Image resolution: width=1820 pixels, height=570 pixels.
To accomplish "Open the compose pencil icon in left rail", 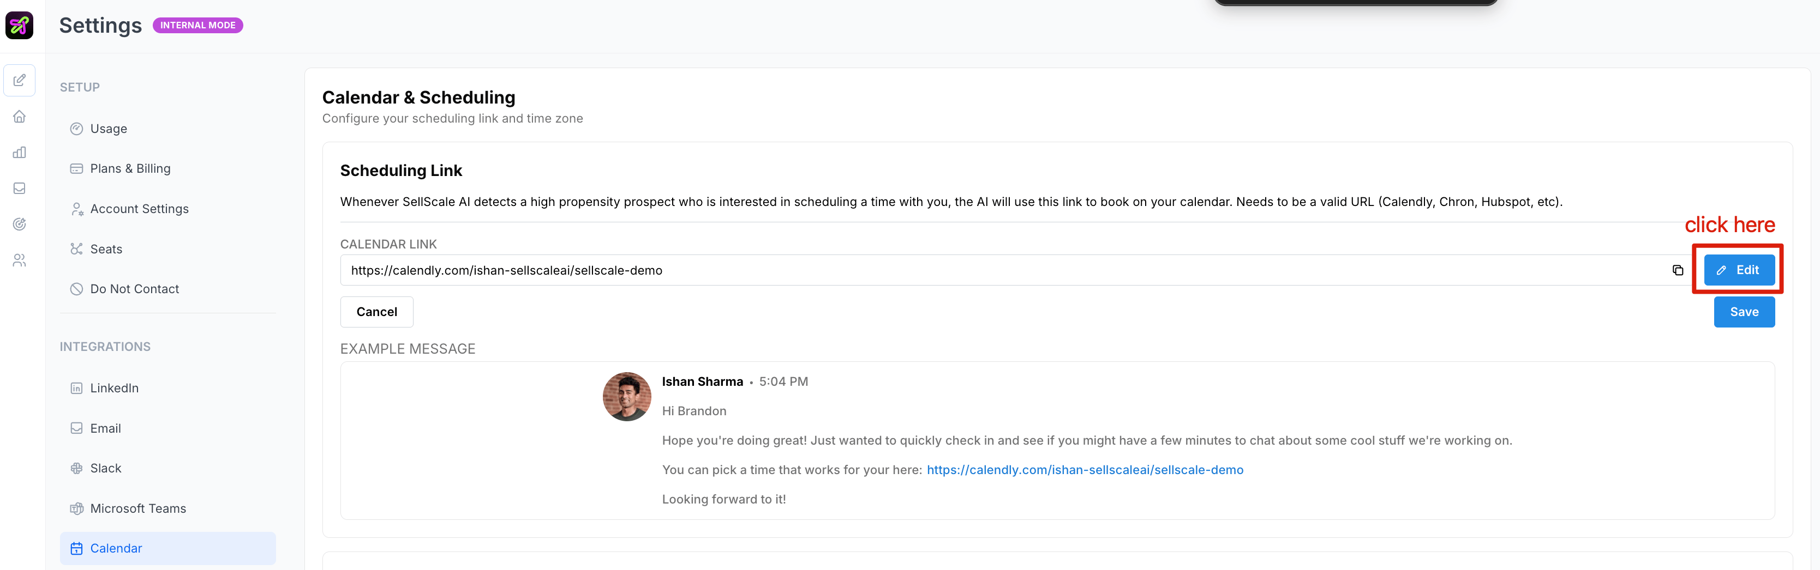I will tap(20, 81).
